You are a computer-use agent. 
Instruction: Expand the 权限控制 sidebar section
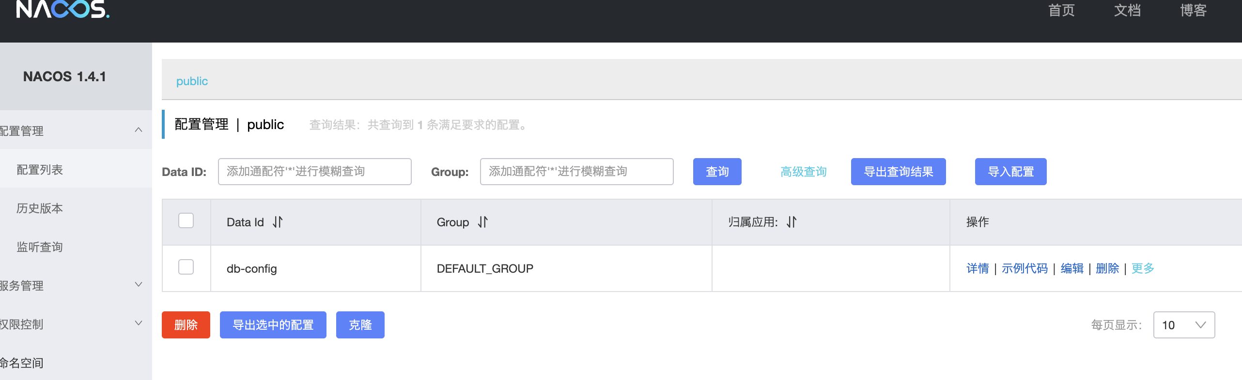point(138,323)
